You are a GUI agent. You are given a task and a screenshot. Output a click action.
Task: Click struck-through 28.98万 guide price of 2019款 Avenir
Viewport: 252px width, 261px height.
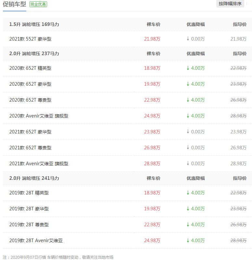coord(238,241)
